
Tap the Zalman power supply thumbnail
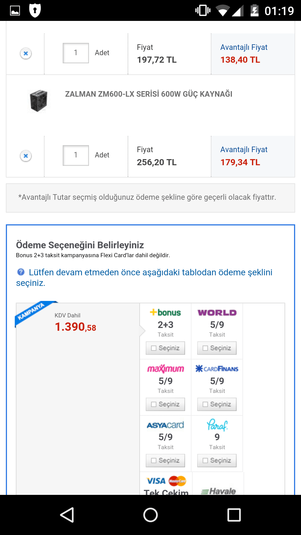click(39, 101)
